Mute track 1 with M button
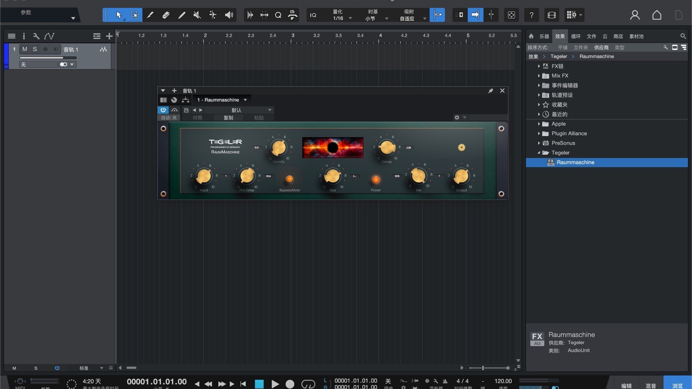This screenshot has height=389, width=692. [x=25, y=49]
